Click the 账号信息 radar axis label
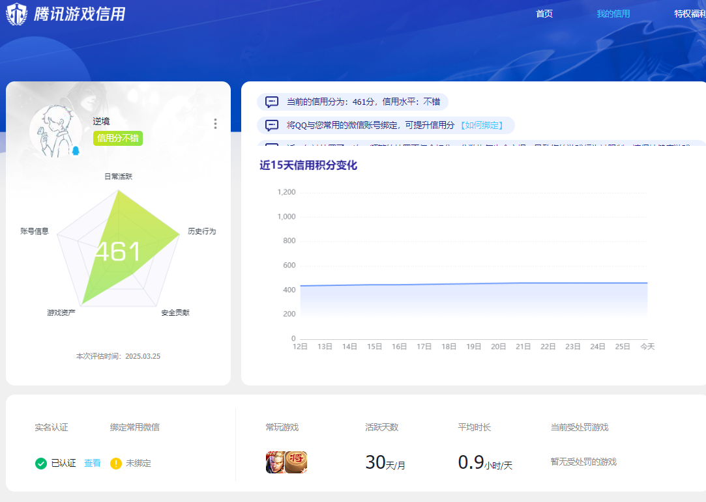Image resolution: width=706 pixels, height=502 pixels. pos(34,231)
